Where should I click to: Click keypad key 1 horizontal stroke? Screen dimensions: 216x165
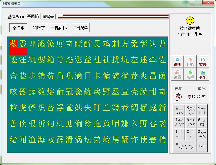tap(179, 134)
